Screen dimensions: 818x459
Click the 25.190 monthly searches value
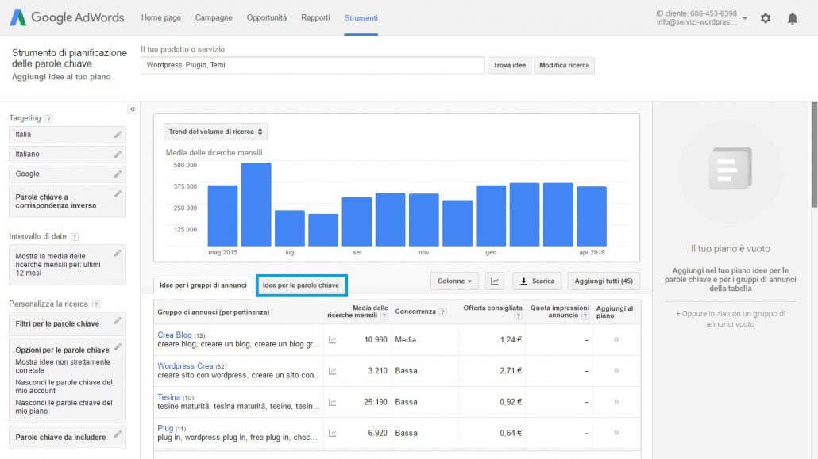tap(376, 402)
